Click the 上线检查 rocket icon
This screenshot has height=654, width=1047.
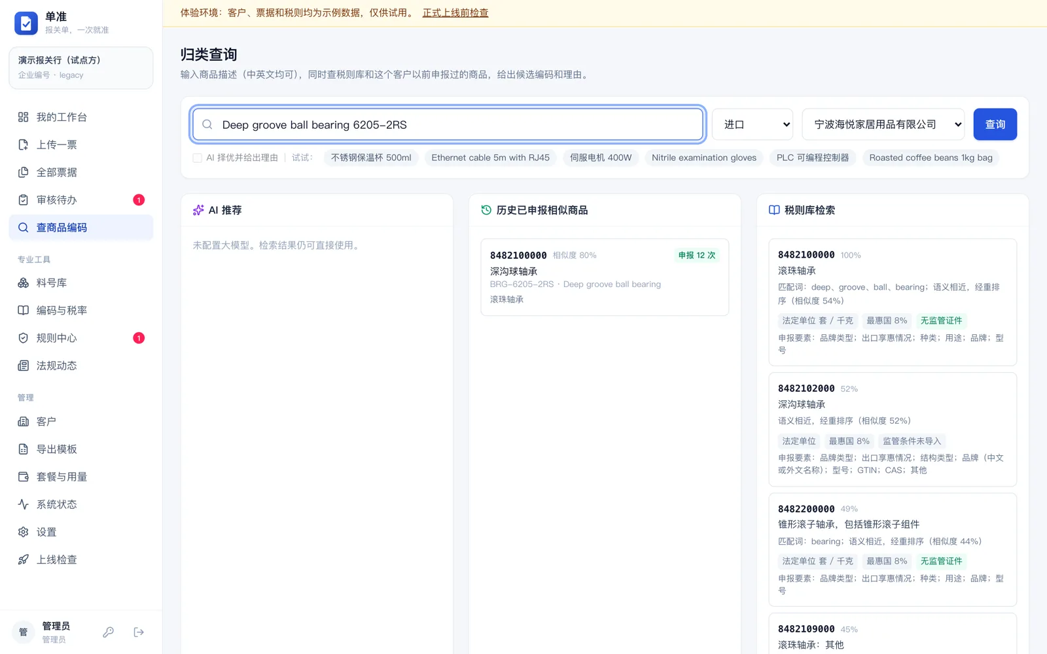[x=24, y=560]
